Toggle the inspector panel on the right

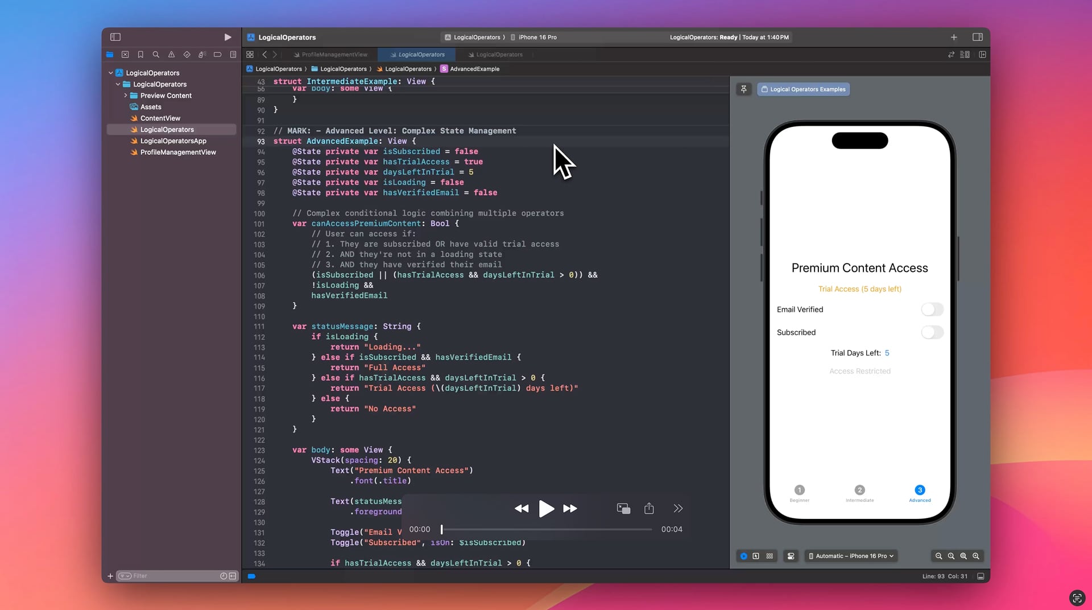tap(978, 37)
